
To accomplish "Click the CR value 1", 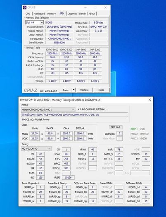I will (66, 150).
